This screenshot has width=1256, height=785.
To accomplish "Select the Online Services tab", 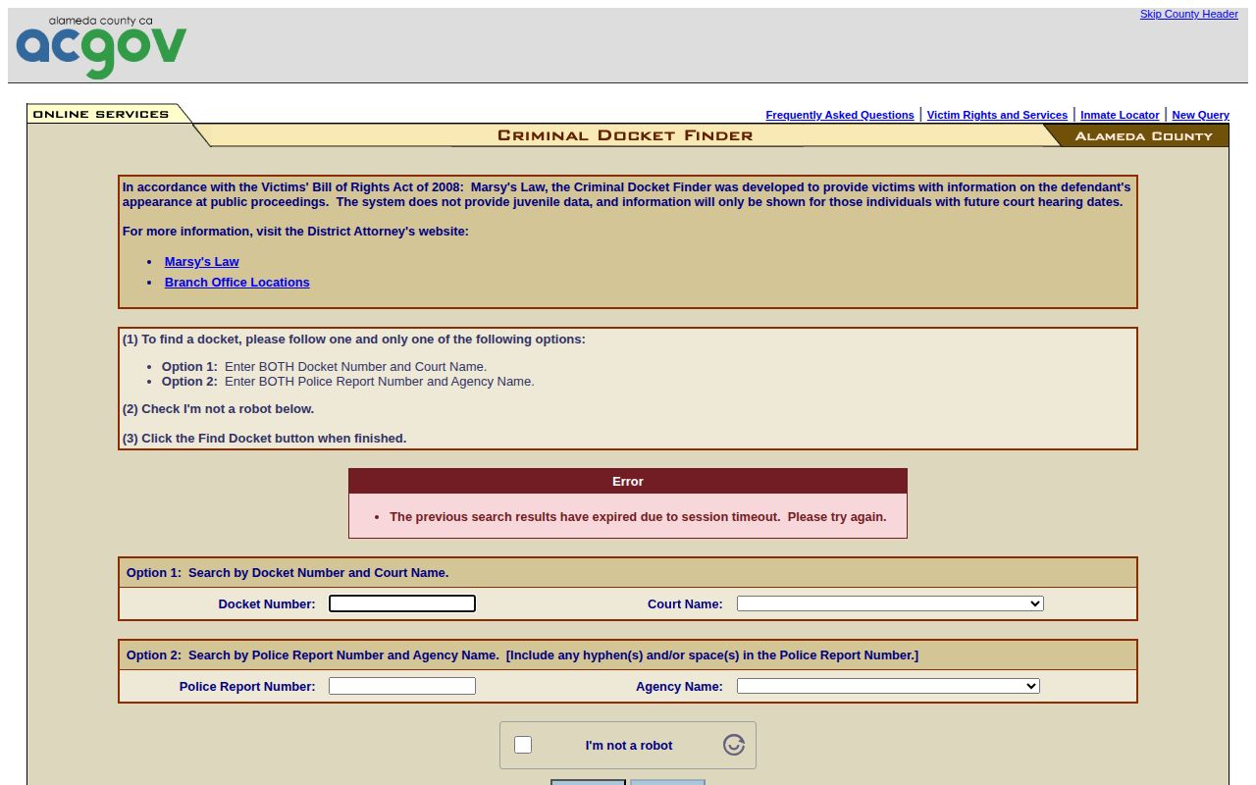I will (101, 114).
